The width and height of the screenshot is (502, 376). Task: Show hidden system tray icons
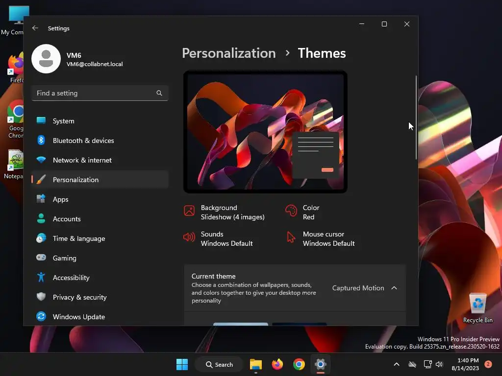click(x=396, y=364)
